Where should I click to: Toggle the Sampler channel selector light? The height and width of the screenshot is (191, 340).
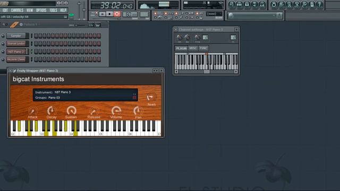(32, 36)
